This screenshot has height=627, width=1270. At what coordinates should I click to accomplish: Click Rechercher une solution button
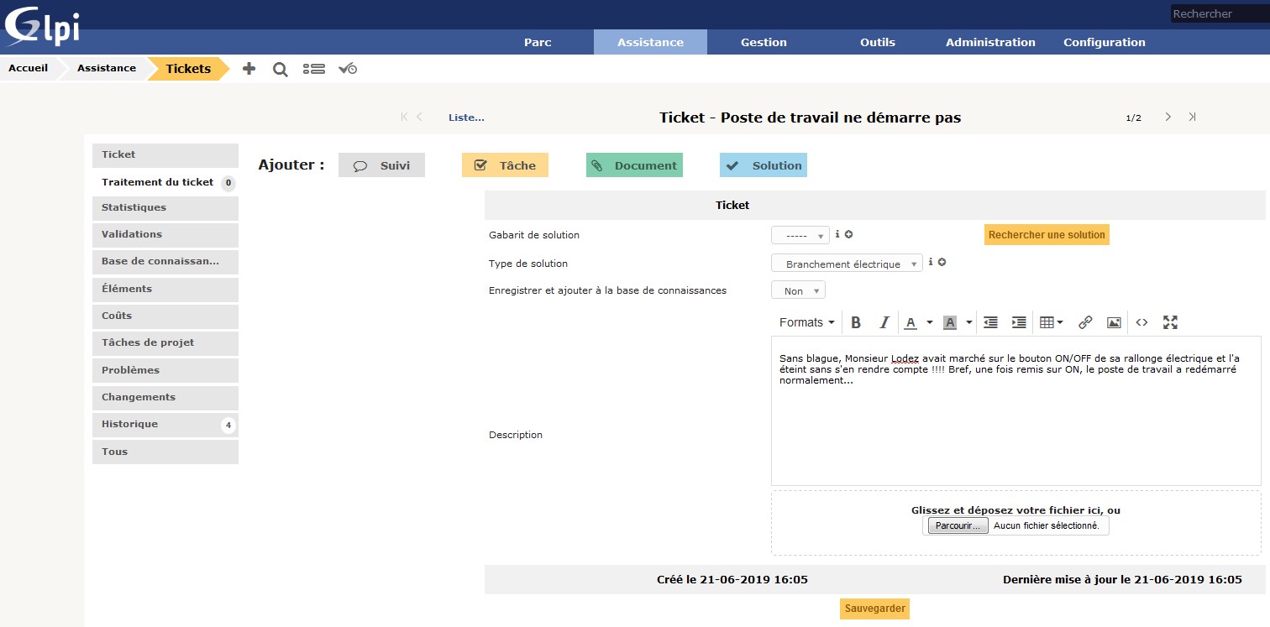[x=1047, y=235]
